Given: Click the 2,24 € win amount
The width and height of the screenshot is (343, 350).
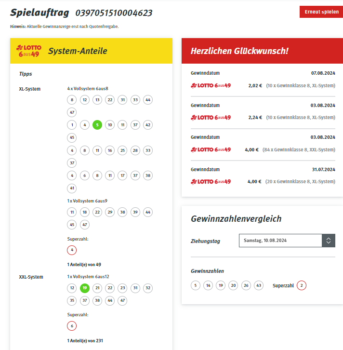Looking at the screenshot, I should click(x=255, y=118).
